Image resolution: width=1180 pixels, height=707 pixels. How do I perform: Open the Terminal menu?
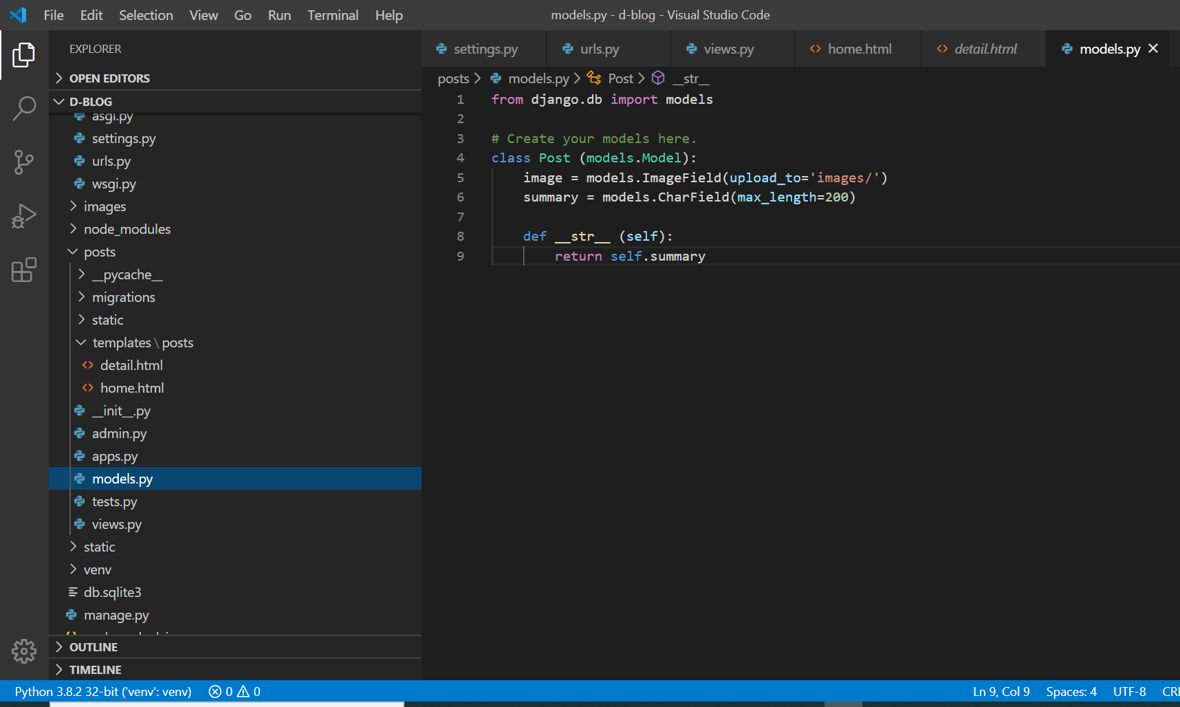pyautogui.click(x=333, y=15)
